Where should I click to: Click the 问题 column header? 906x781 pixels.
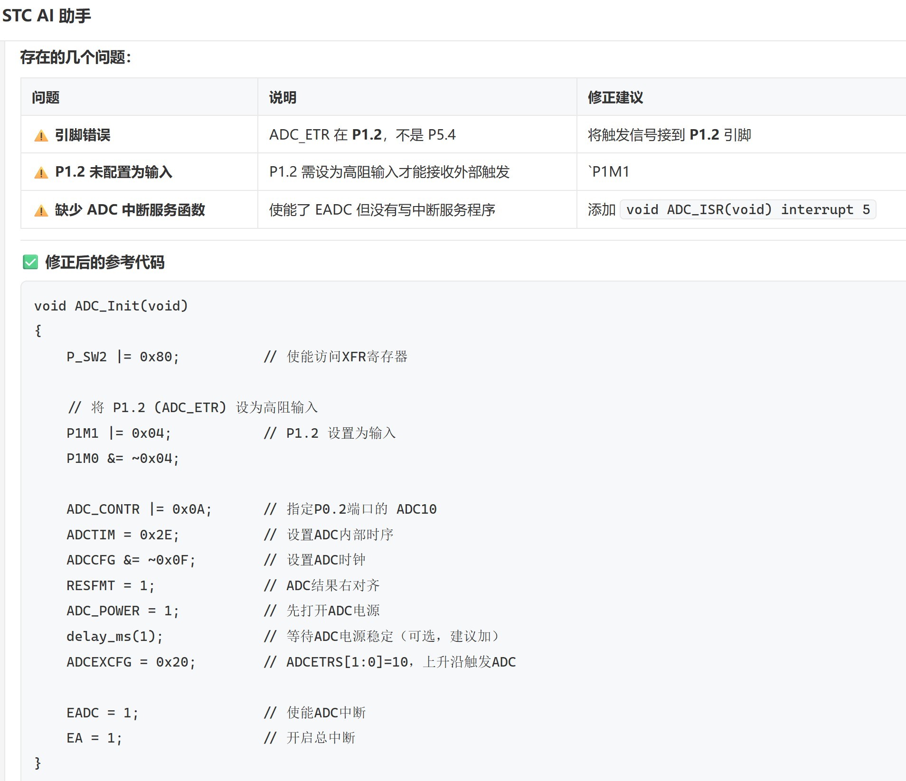(46, 97)
